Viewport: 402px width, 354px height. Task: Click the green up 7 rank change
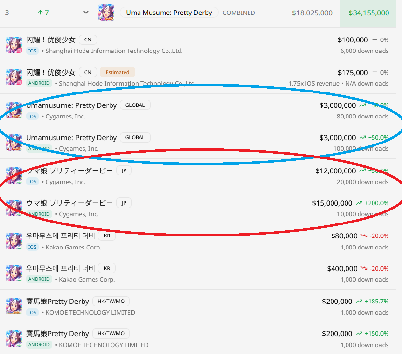tap(43, 13)
